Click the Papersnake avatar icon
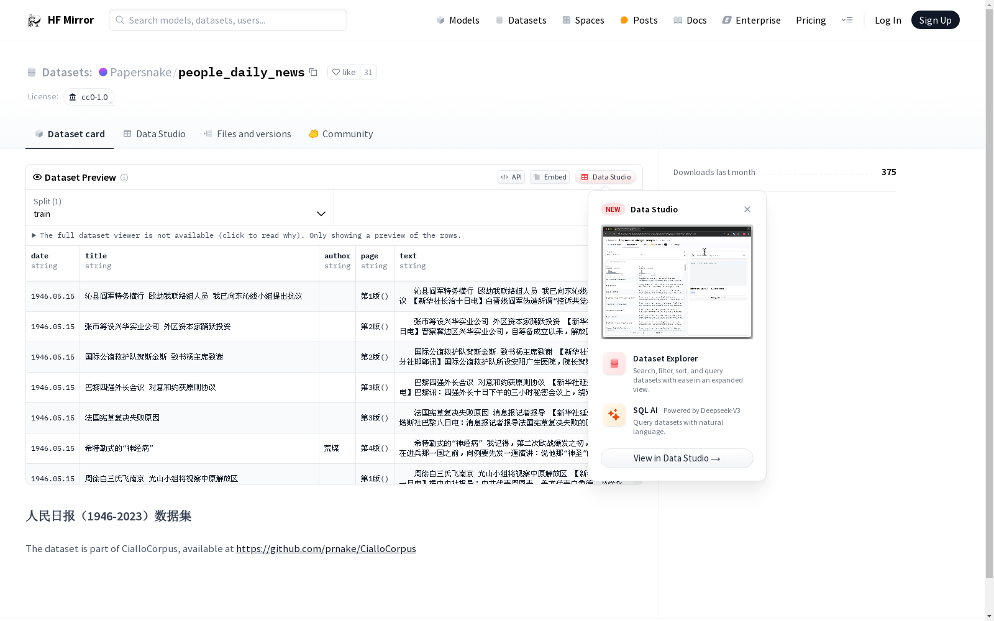 tap(103, 72)
